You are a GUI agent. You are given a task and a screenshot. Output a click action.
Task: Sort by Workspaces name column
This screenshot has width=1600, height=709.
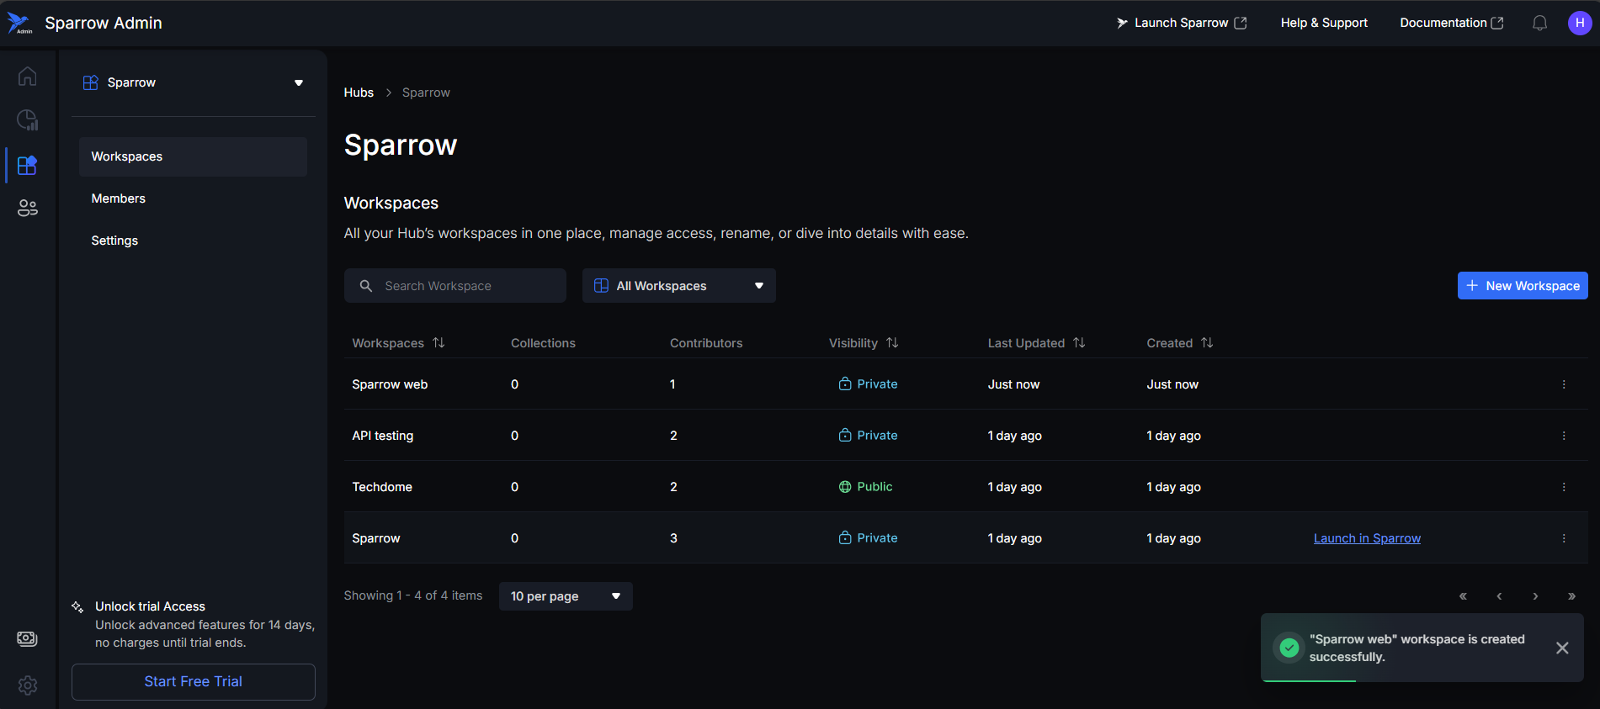(439, 343)
